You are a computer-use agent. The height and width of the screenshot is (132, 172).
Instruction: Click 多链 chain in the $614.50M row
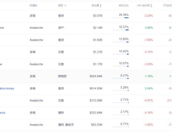(32, 88)
